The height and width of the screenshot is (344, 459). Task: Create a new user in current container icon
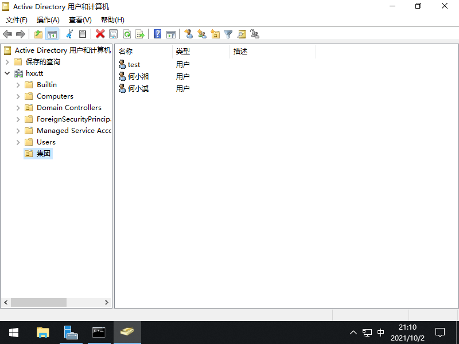click(189, 34)
